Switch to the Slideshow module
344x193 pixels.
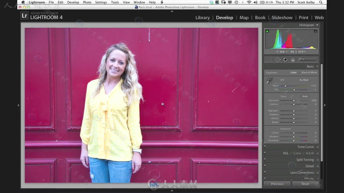tap(282, 18)
